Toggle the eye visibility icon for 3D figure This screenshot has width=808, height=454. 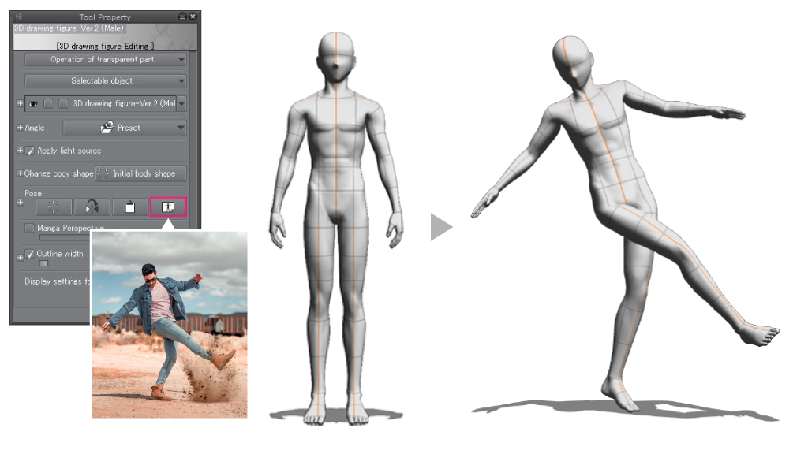tap(34, 104)
